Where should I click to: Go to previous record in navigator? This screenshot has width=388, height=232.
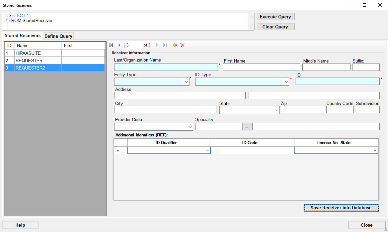click(x=119, y=45)
